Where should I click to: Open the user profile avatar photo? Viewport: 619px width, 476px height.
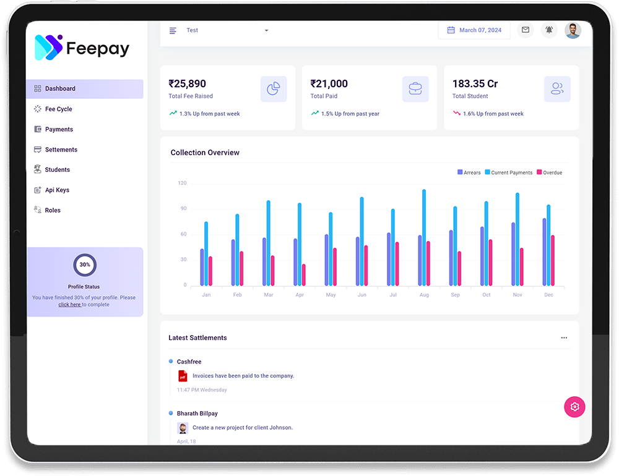(573, 30)
